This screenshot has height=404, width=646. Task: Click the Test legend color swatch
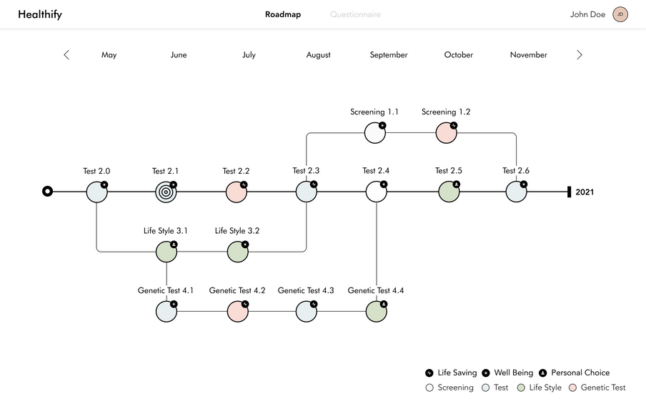tap(487, 388)
